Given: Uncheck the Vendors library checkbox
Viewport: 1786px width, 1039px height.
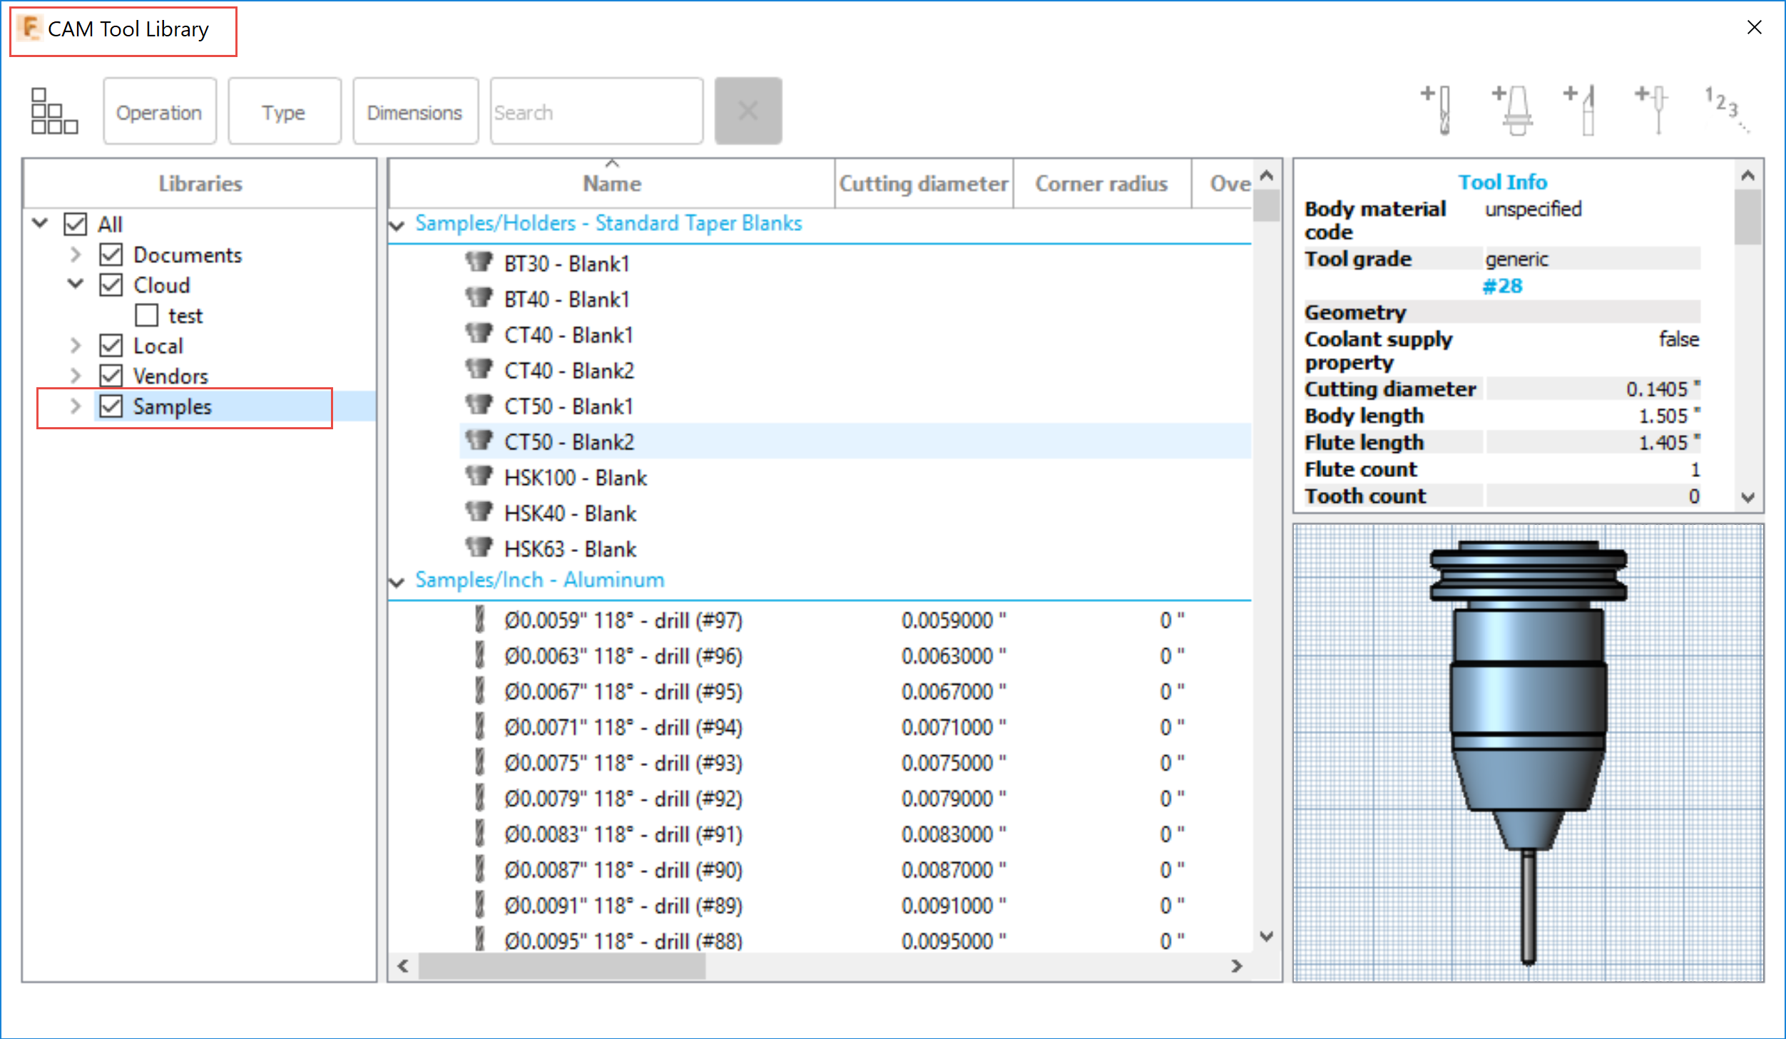Looking at the screenshot, I should click(x=111, y=376).
